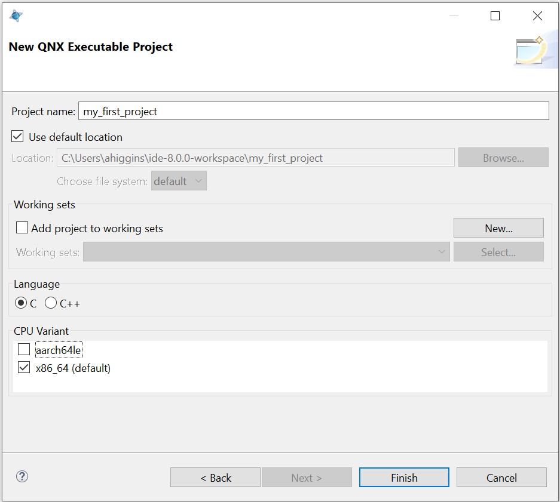Viewport: 560px width, 502px height.
Task: Open the default file system selector chevron
Action: tap(199, 181)
